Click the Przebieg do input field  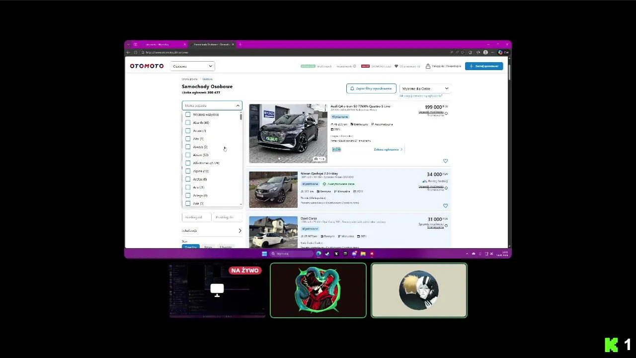coord(228,217)
